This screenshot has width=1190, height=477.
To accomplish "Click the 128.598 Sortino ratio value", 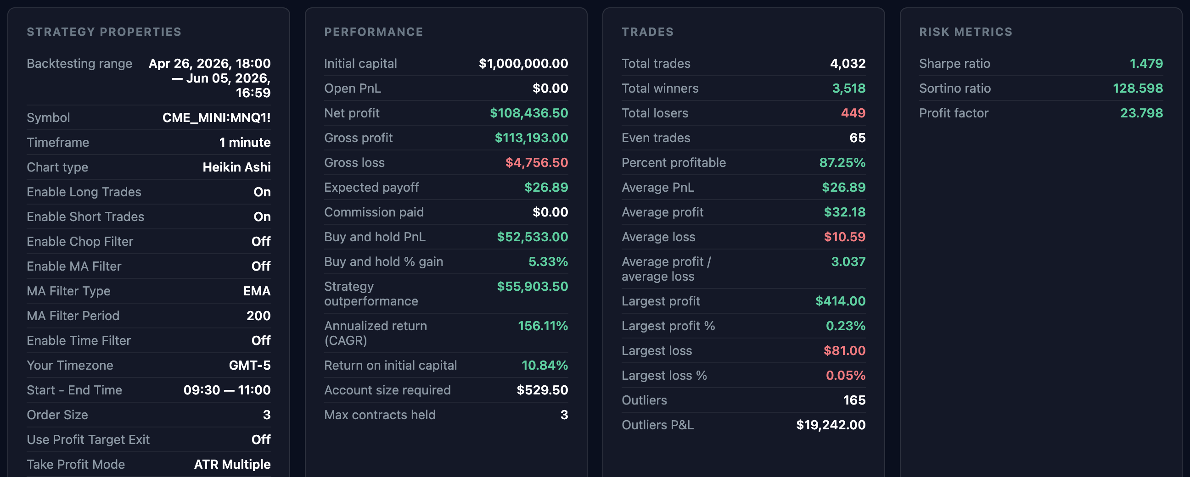I will pos(1138,88).
